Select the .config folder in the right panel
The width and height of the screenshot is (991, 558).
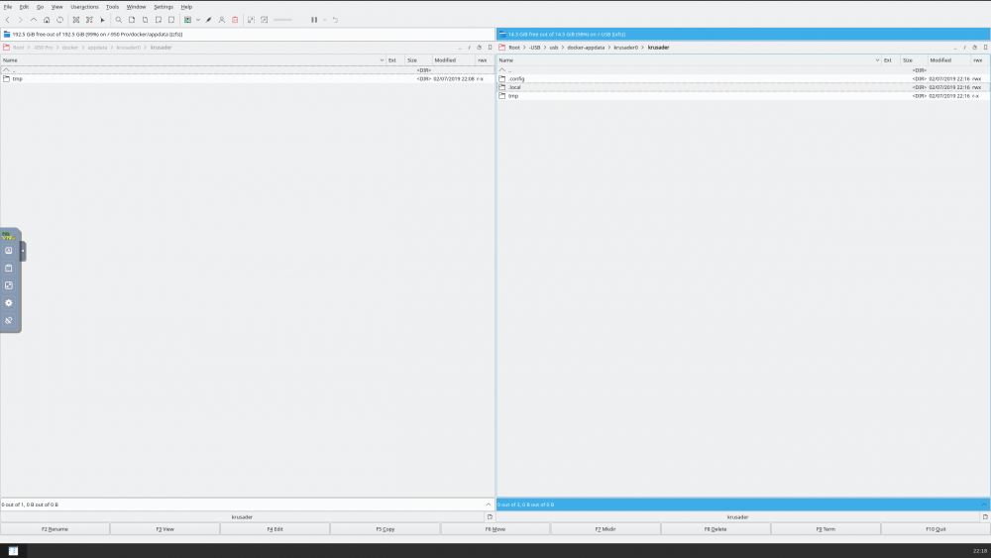coord(743,79)
